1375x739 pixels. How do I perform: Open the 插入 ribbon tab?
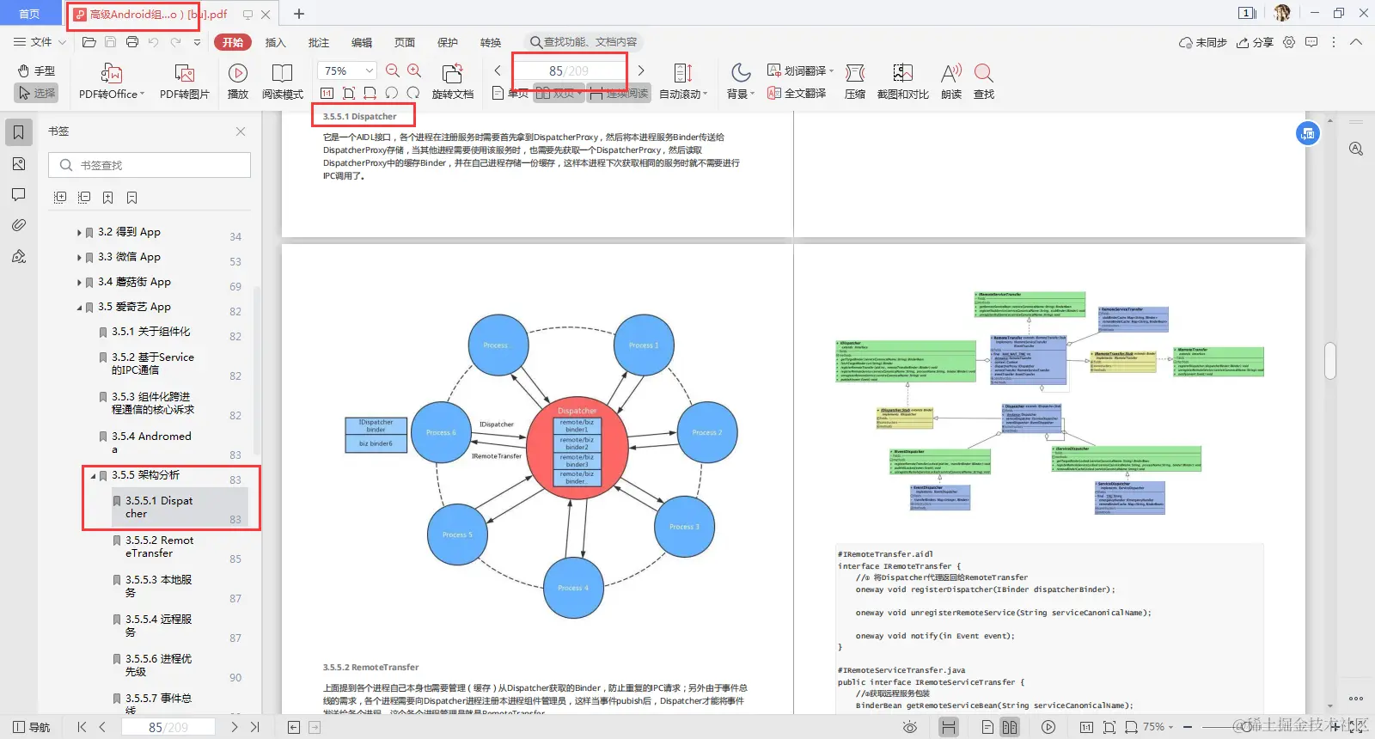[275, 42]
